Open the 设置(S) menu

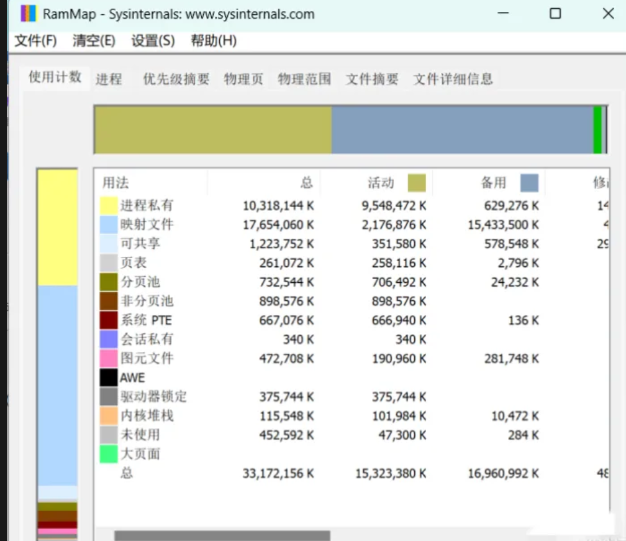coord(153,40)
